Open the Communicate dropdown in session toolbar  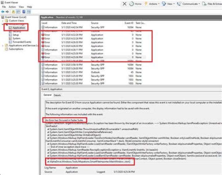click(188, 4)
